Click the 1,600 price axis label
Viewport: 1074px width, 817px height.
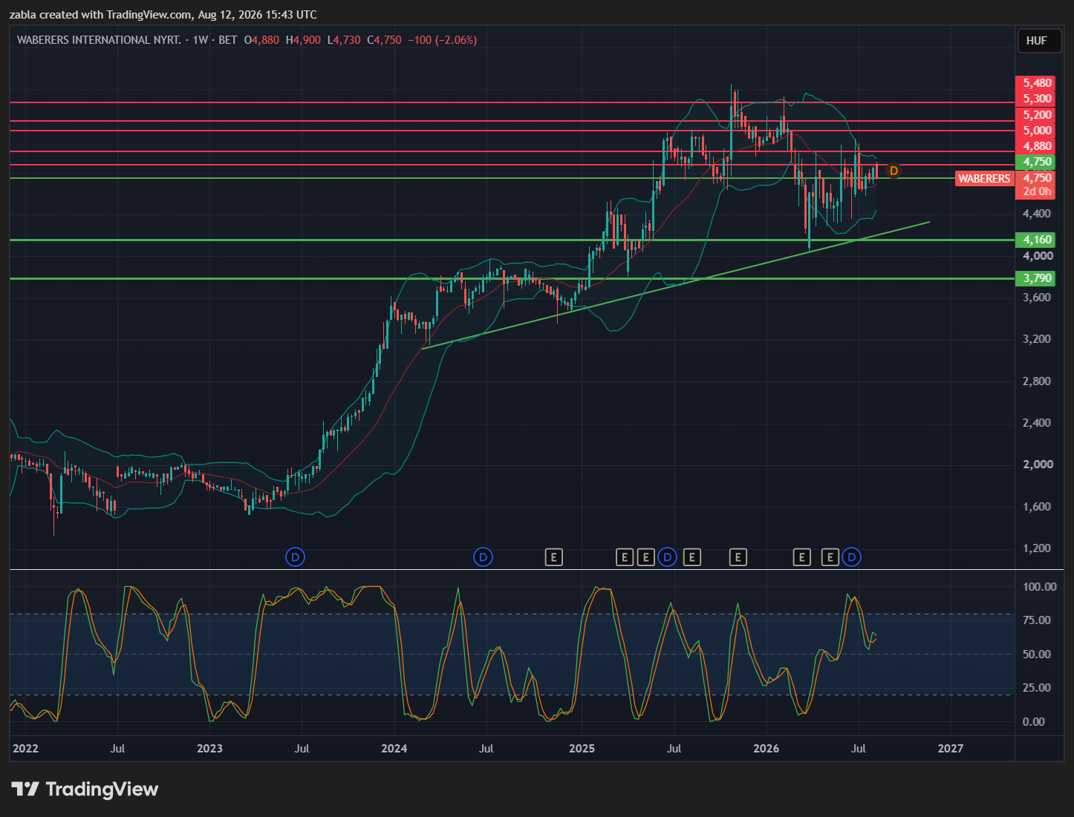click(x=1037, y=507)
